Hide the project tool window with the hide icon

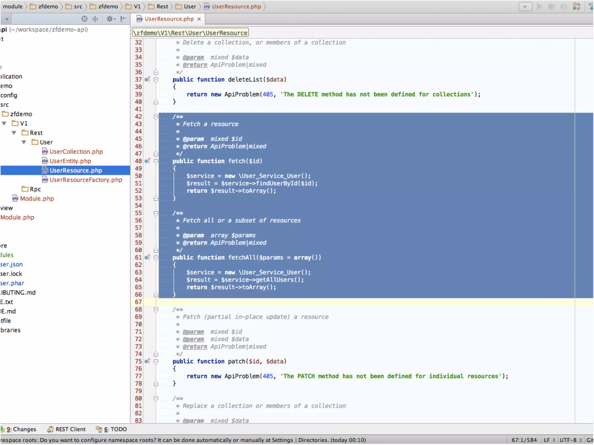pos(123,19)
